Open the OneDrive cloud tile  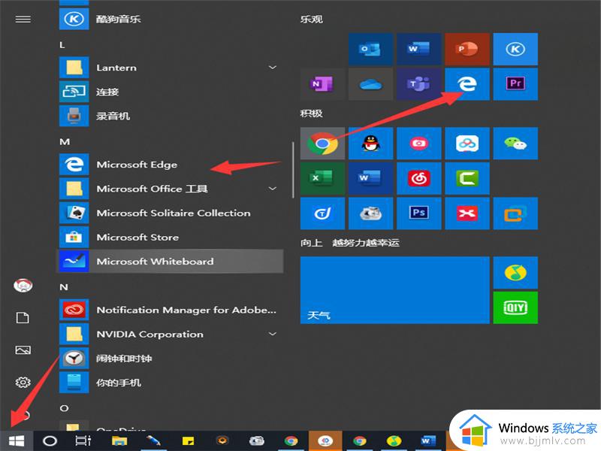click(370, 84)
